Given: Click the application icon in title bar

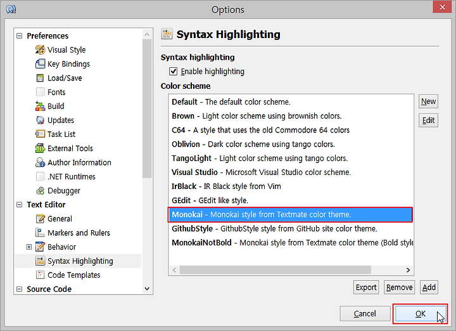Looking at the screenshot, I should pyautogui.click(x=11, y=10).
